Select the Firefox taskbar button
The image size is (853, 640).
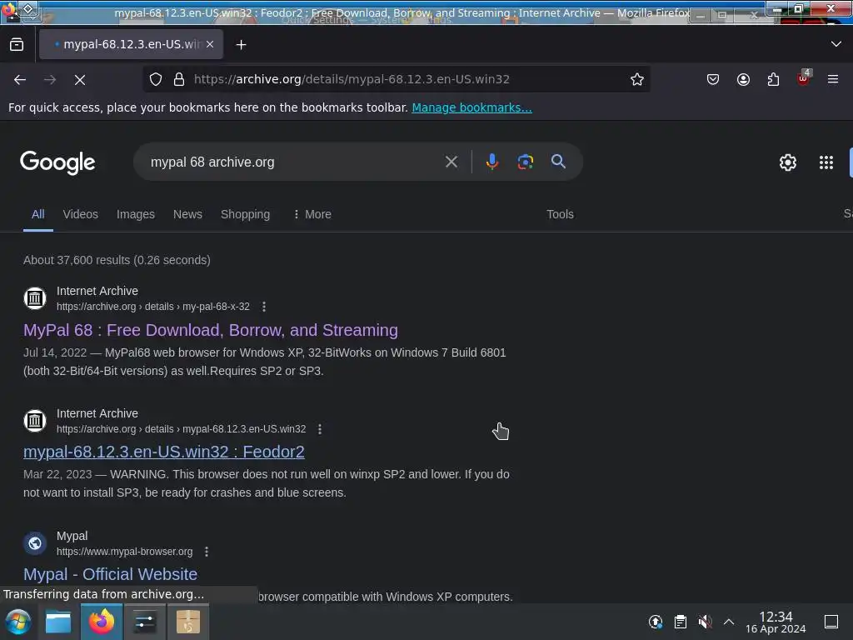point(102,622)
